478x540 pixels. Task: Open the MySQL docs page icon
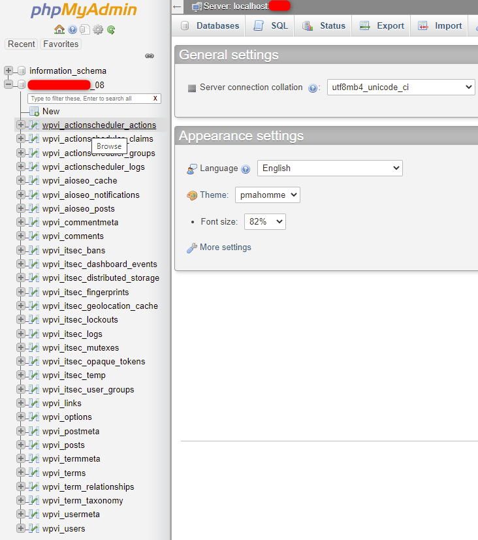pyautogui.click(x=85, y=29)
